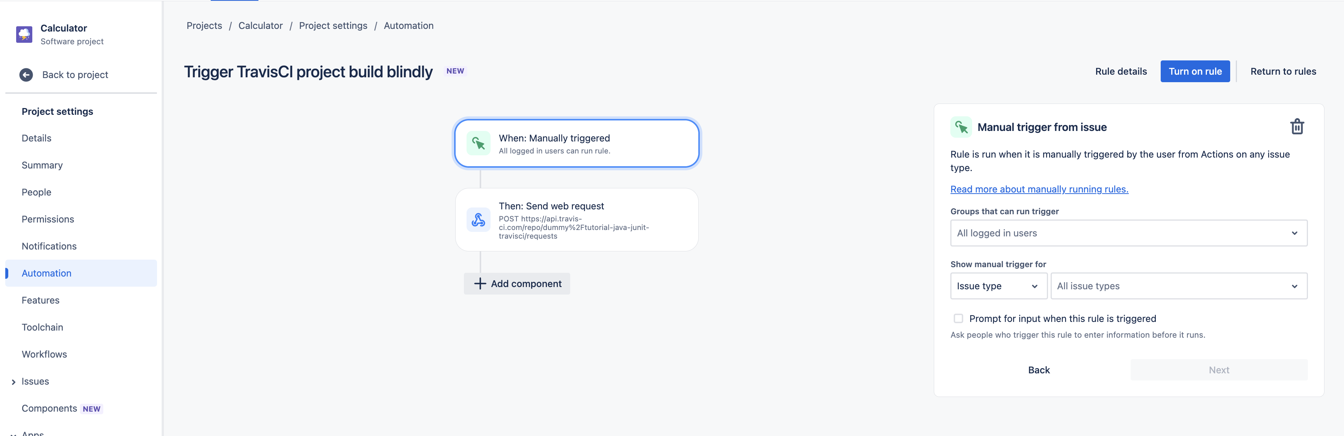This screenshot has width=1344, height=436.
Task: Open Details in project settings
Action: tap(36, 138)
